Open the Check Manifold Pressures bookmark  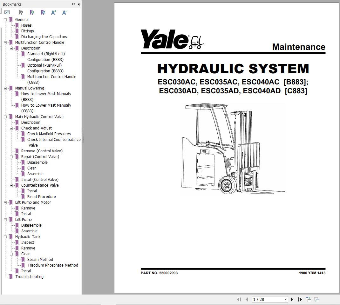pyautogui.click(x=49, y=134)
